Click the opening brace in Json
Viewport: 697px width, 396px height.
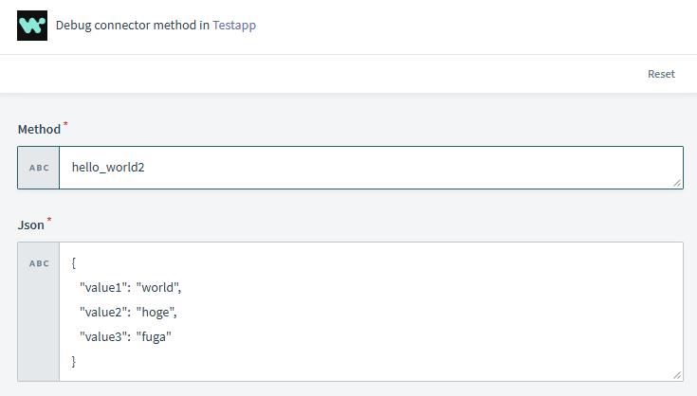(x=74, y=262)
